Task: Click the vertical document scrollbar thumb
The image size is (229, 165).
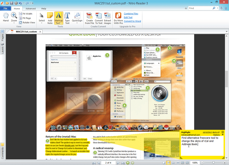Action: tap(226, 79)
